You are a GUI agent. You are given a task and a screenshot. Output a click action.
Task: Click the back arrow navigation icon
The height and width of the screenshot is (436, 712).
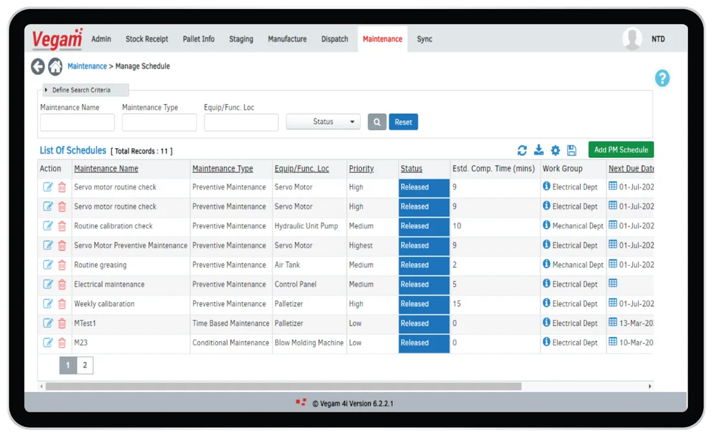click(x=38, y=67)
